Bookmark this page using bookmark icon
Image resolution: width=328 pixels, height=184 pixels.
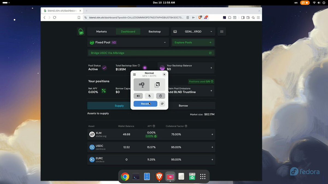click(79, 17)
